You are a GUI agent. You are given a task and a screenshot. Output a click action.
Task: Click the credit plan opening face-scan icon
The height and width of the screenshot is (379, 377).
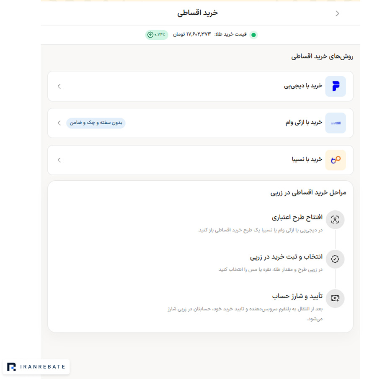tap(335, 220)
